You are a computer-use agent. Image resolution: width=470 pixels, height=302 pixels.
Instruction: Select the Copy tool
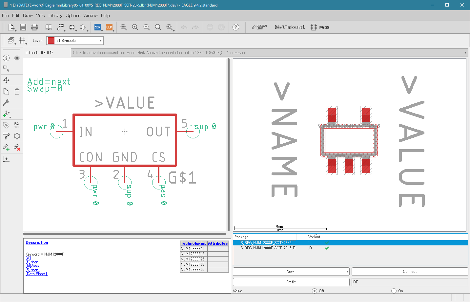point(6,92)
